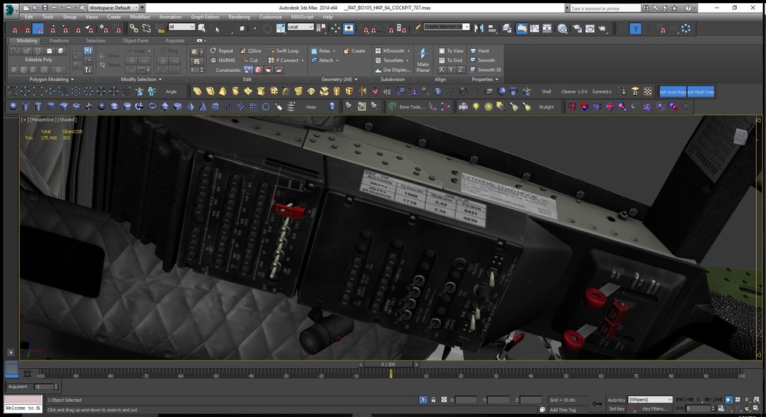The width and height of the screenshot is (766, 417).
Task: Open the Rendering menu
Action: pyautogui.click(x=239, y=16)
